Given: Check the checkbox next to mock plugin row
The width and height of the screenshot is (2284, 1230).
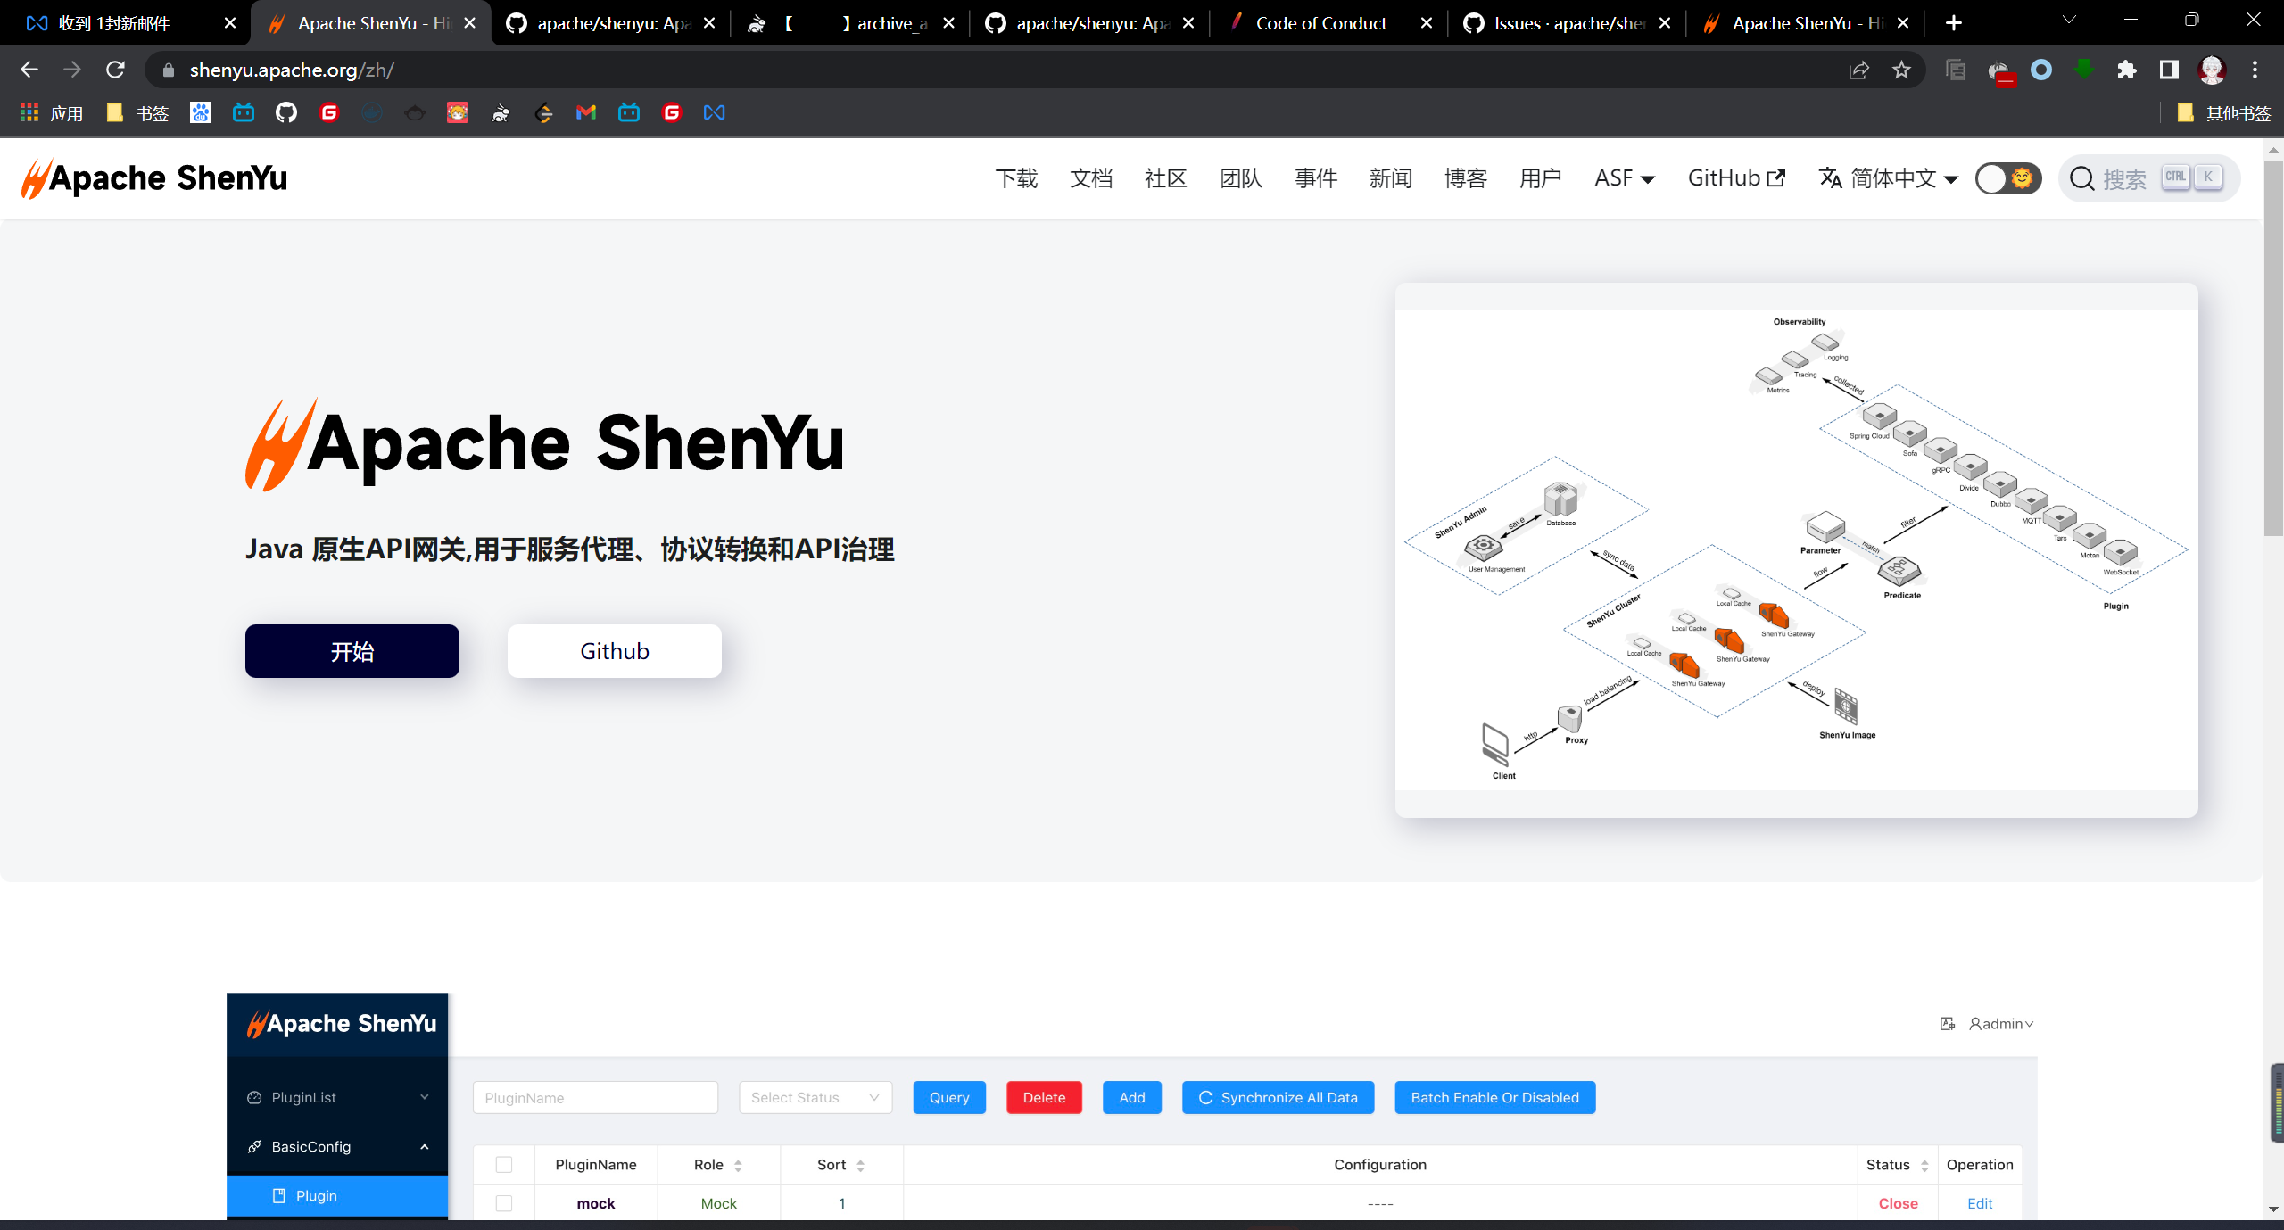Looking at the screenshot, I should tap(504, 1202).
